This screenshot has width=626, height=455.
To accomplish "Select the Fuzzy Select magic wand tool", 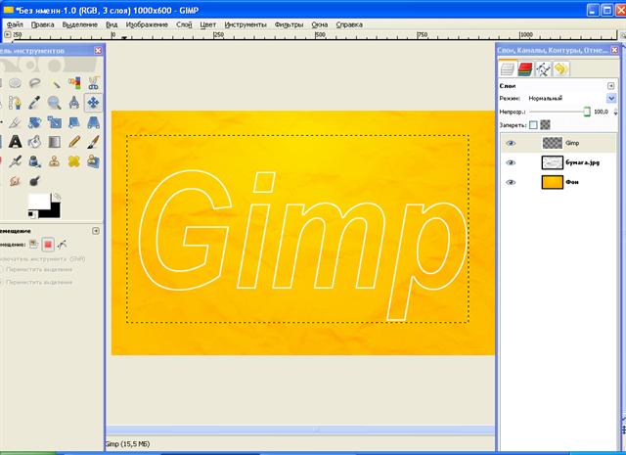I will 55,83.
